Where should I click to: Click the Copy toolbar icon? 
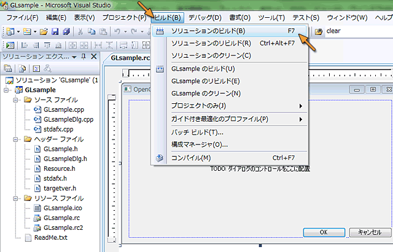91,31
